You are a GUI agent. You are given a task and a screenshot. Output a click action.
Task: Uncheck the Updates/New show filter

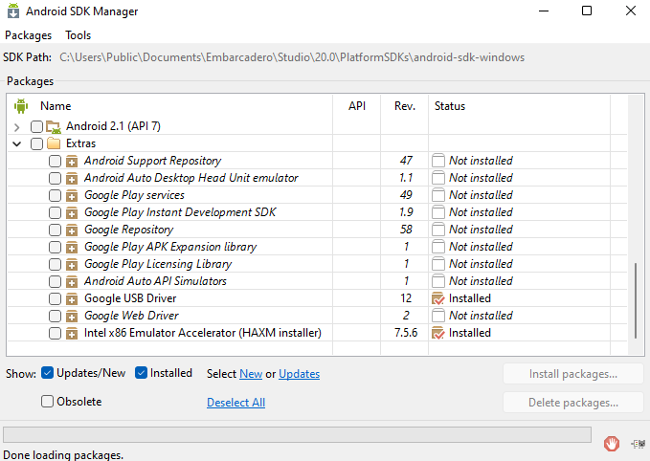(x=47, y=373)
